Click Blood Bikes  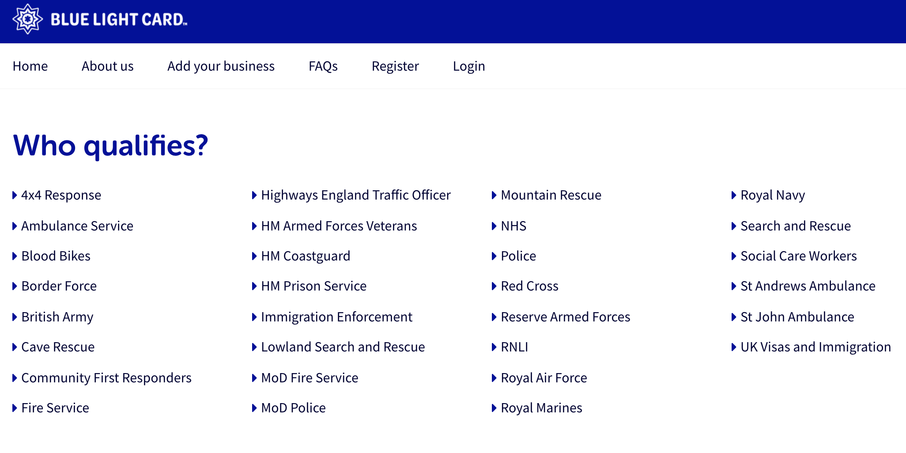click(56, 256)
